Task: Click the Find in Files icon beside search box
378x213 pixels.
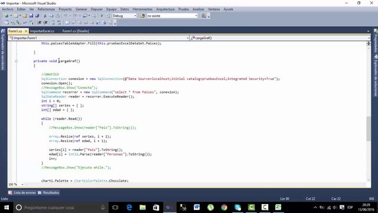Action: pos(142,16)
